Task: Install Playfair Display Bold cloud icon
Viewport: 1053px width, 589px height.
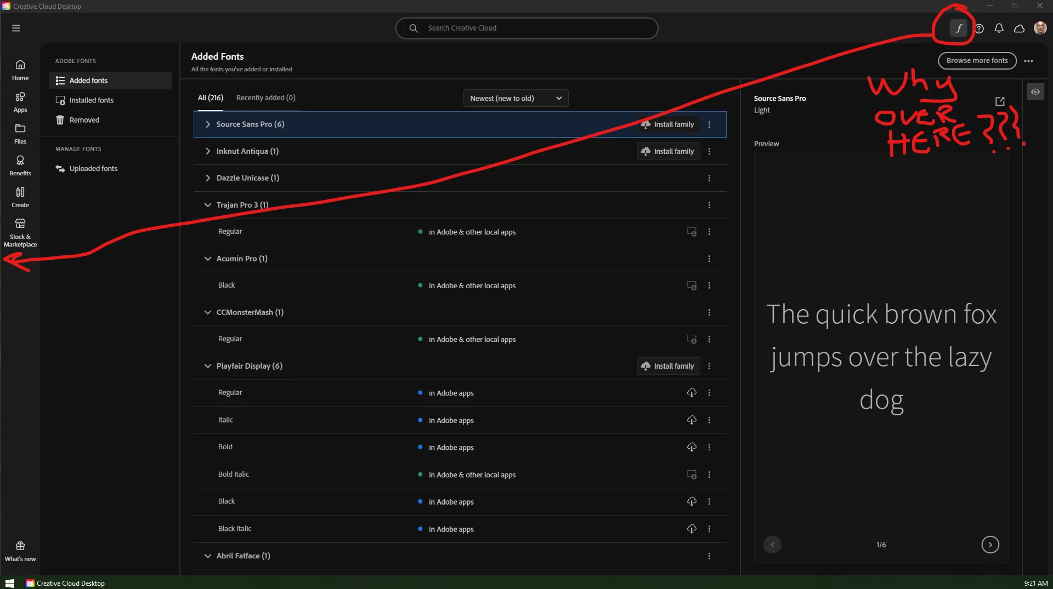Action: pos(692,447)
